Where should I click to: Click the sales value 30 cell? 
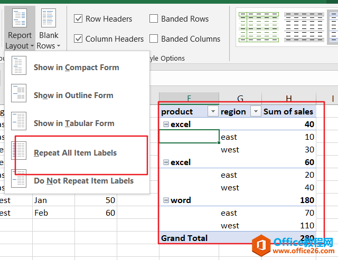pyautogui.click(x=289, y=150)
